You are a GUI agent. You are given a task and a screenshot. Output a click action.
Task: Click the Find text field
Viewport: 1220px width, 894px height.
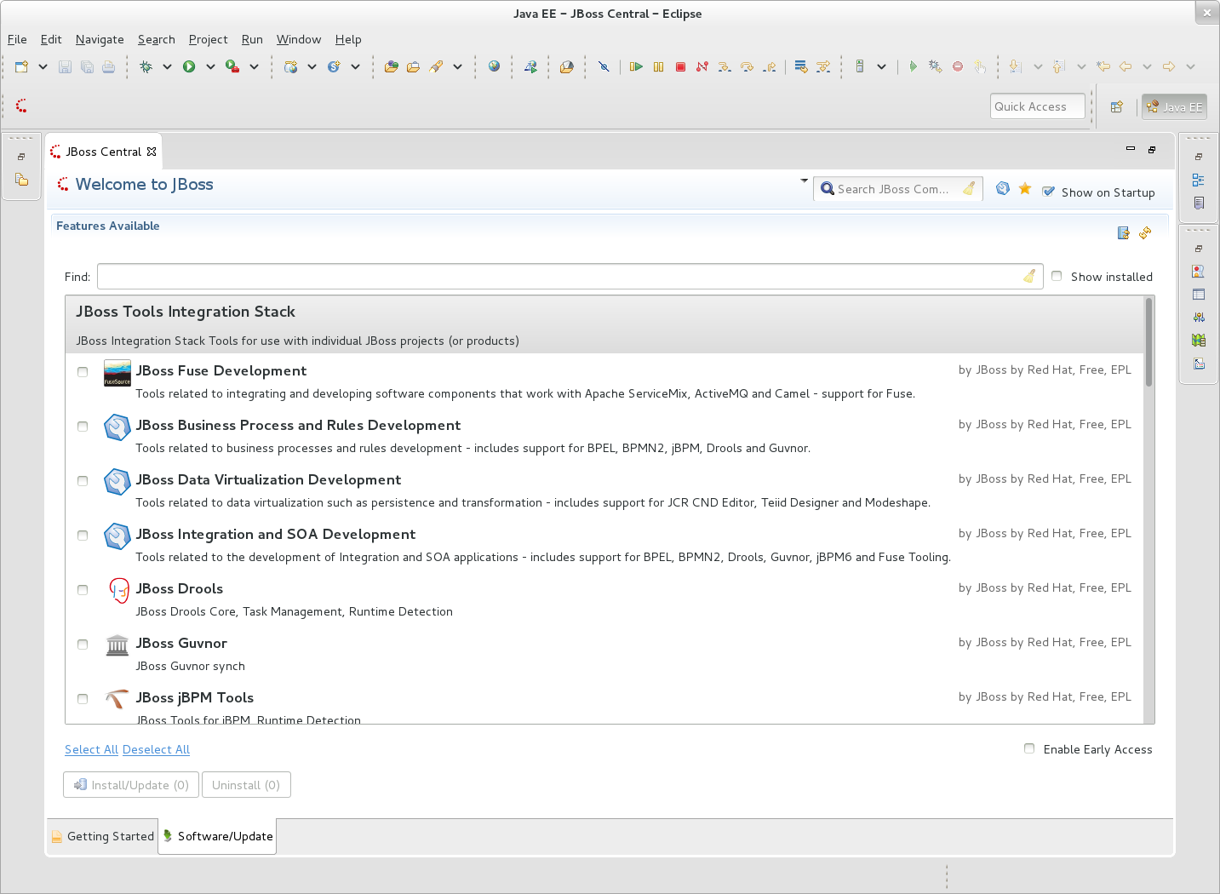click(570, 277)
